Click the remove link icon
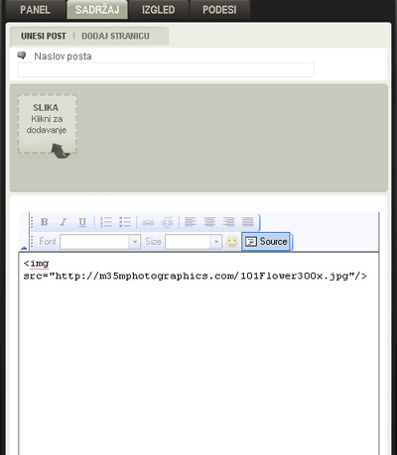This screenshot has width=397, height=455. tap(167, 222)
